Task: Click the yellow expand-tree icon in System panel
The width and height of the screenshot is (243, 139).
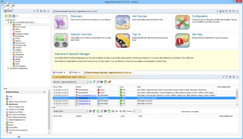Action: tap(10, 16)
